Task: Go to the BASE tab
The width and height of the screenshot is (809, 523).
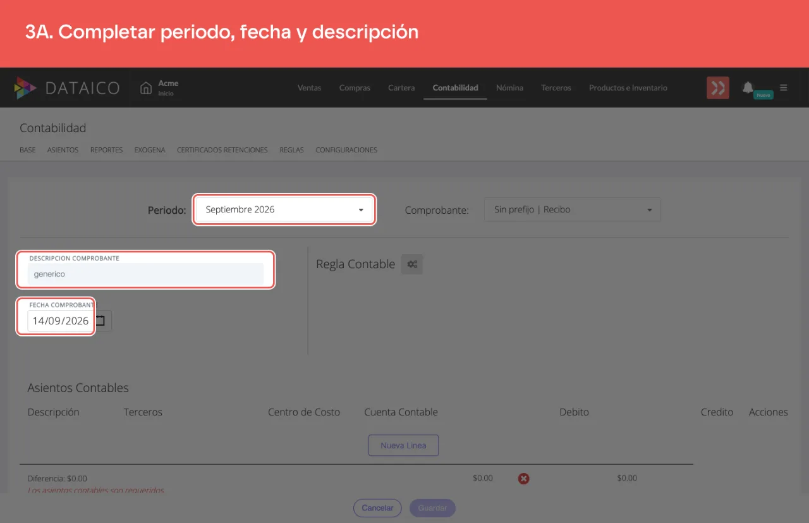Action: [x=28, y=150]
